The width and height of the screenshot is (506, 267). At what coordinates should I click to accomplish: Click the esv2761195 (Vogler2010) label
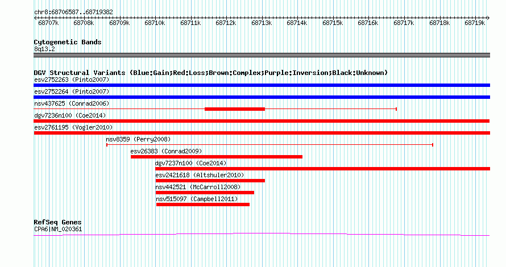pyautogui.click(x=73, y=127)
